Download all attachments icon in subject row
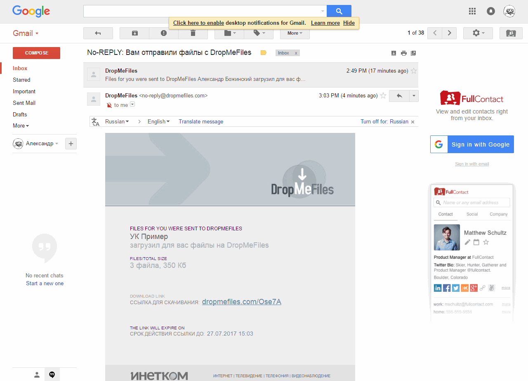The height and width of the screenshot is (381, 528). click(394, 53)
